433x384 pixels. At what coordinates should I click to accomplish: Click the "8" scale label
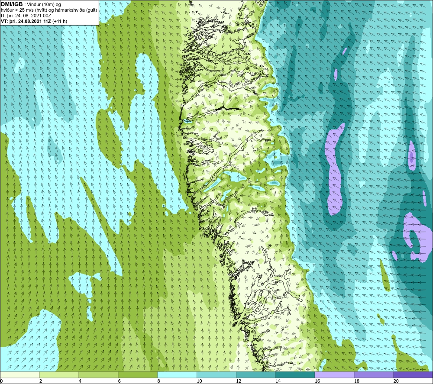159,381
